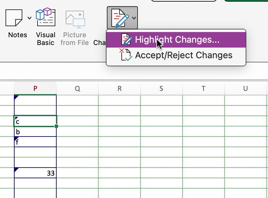Click comment indicator triangle in cell containing f
The height and width of the screenshot is (198, 268).
pos(17,138)
